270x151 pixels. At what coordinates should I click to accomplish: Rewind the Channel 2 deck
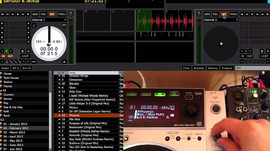coord(247,14)
